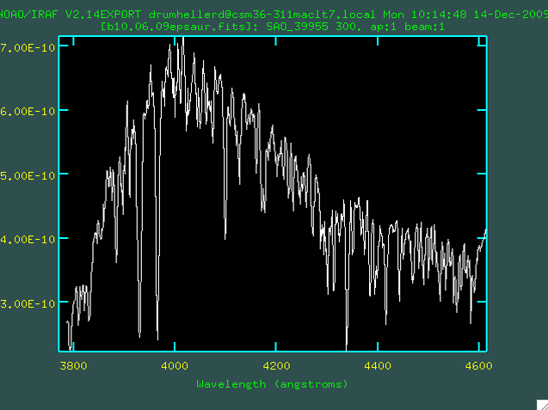This screenshot has width=548, height=410.
Task: Click the spectrum's right end near 4600 angstroms
Action: 485,230
